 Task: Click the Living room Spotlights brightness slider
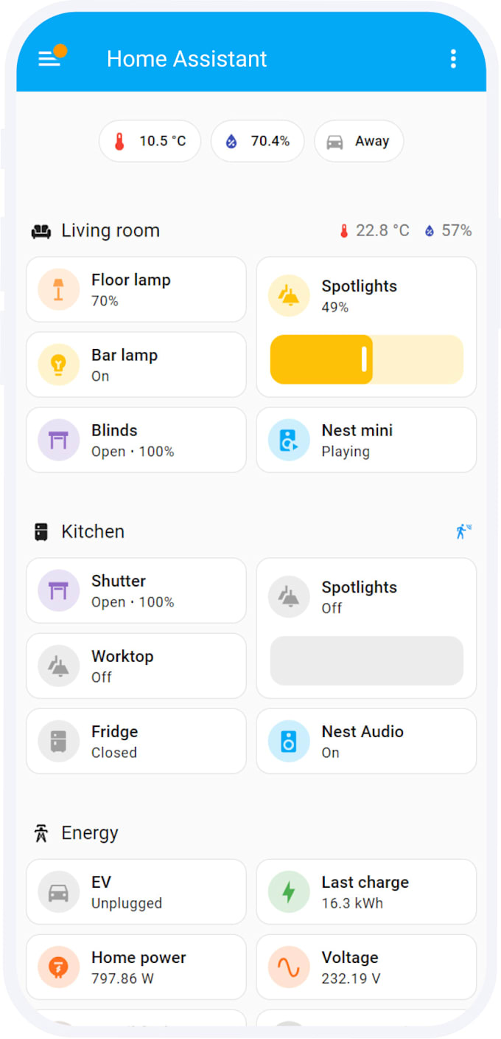pos(367,359)
